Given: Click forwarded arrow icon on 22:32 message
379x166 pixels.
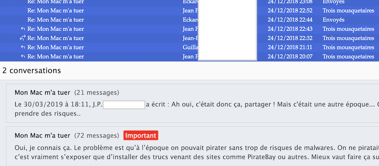Looking at the screenshot, I should (x=23, y=38).
